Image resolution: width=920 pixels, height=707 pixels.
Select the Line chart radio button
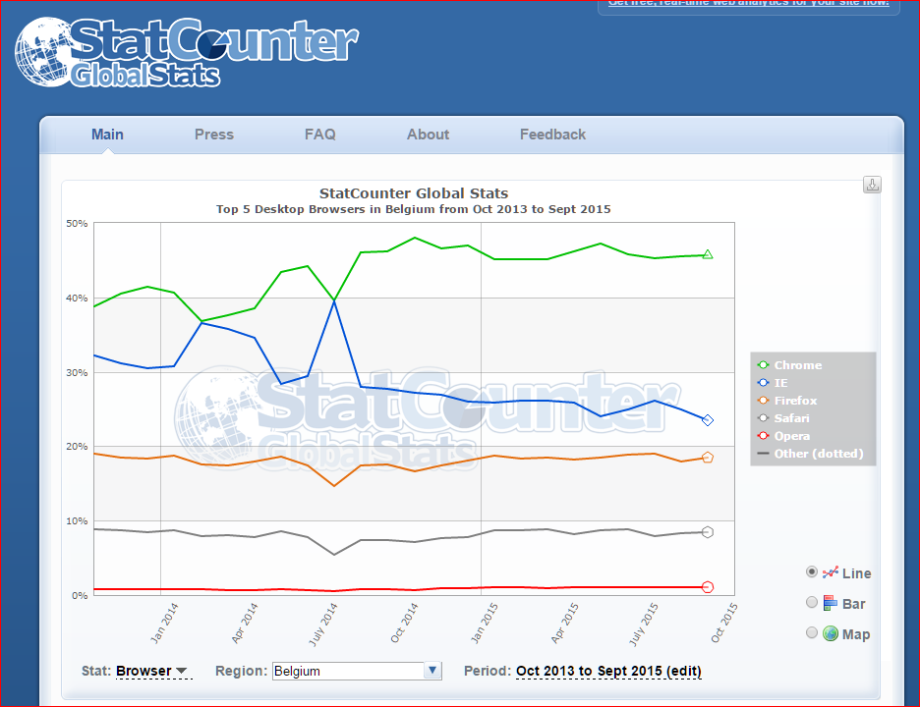[812, 571]
